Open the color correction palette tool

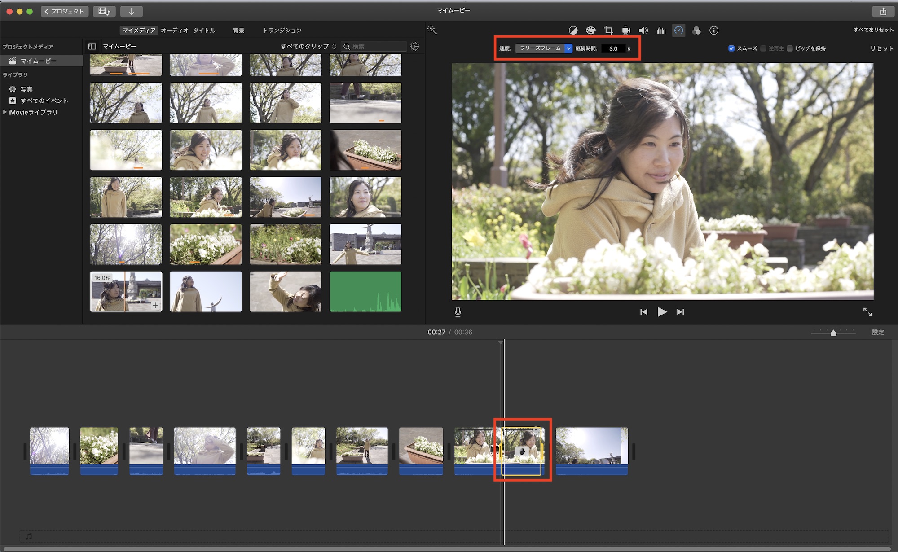click(x=590, y=31)
